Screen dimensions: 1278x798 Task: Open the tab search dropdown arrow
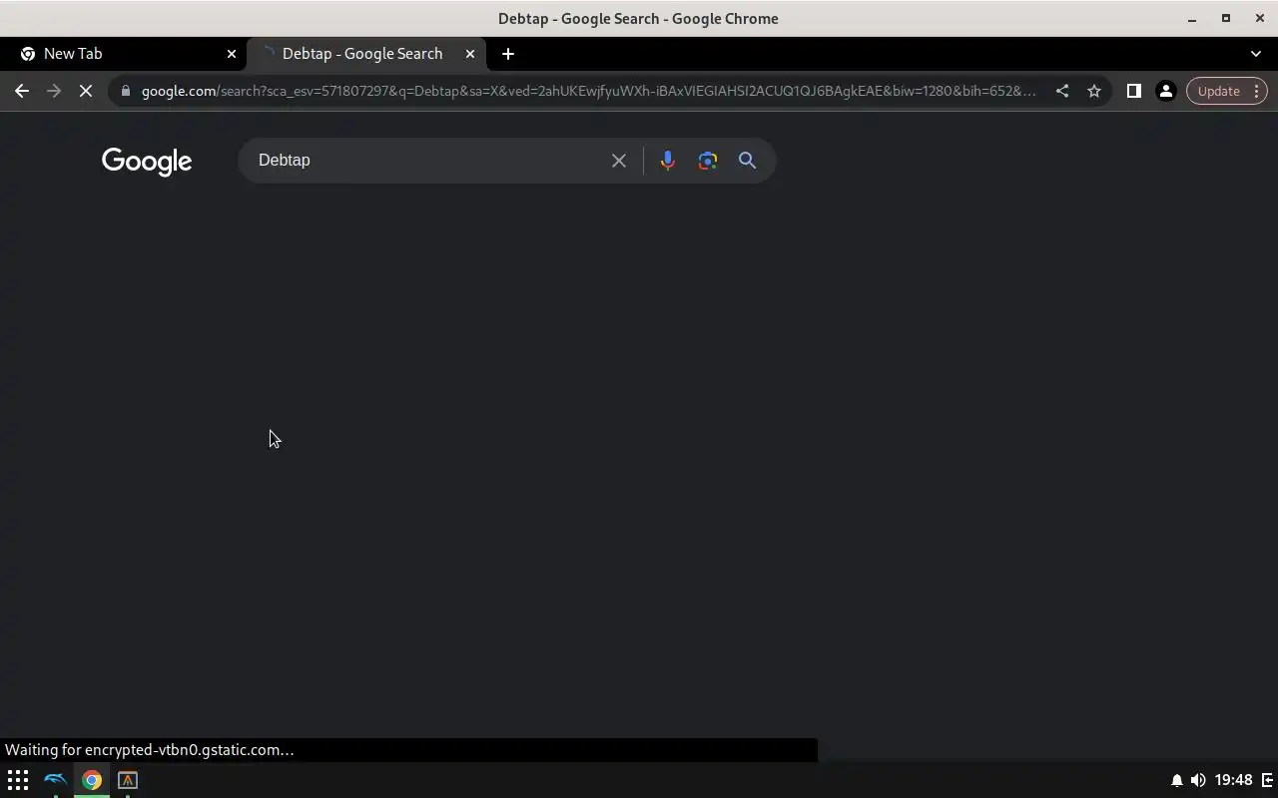tap(1256, 54)
